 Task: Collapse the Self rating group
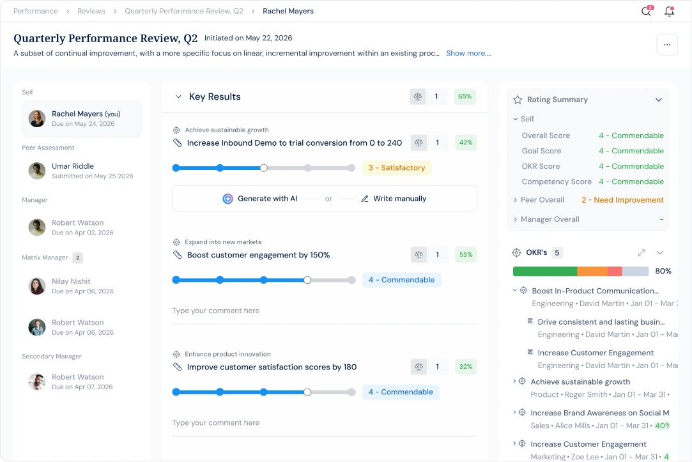pos(516,119)
